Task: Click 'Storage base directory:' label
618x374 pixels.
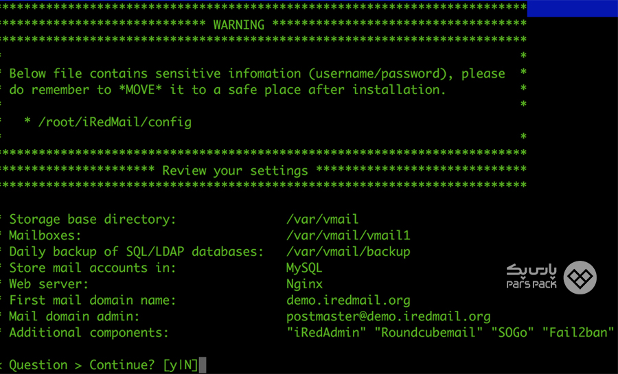Action: pos(93,220)
